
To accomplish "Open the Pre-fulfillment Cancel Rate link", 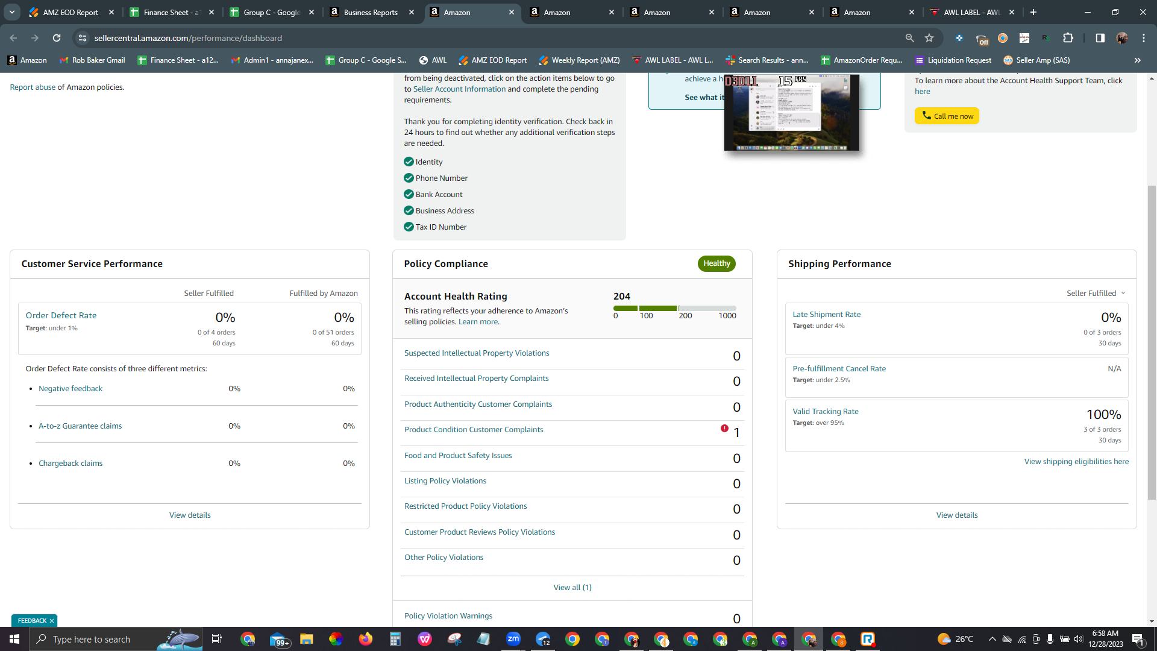I will click(839, 369).
